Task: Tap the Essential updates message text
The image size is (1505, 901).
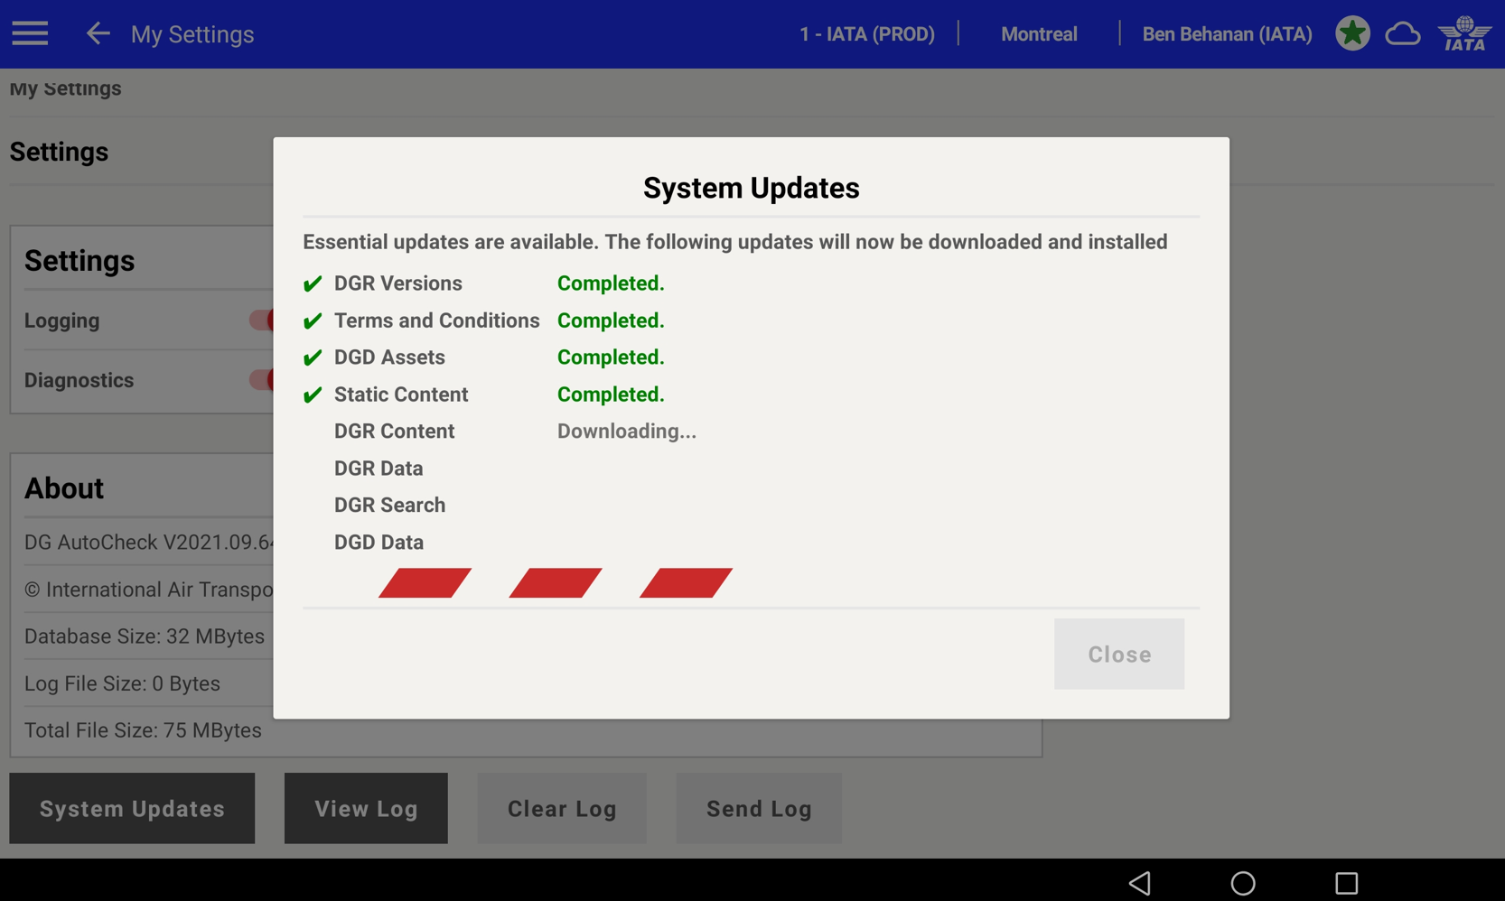Action: coord(735,242)
